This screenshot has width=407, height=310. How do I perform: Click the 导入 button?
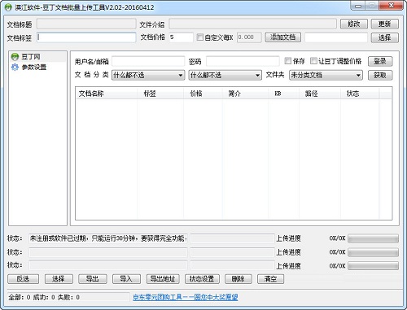click(126, 279)
